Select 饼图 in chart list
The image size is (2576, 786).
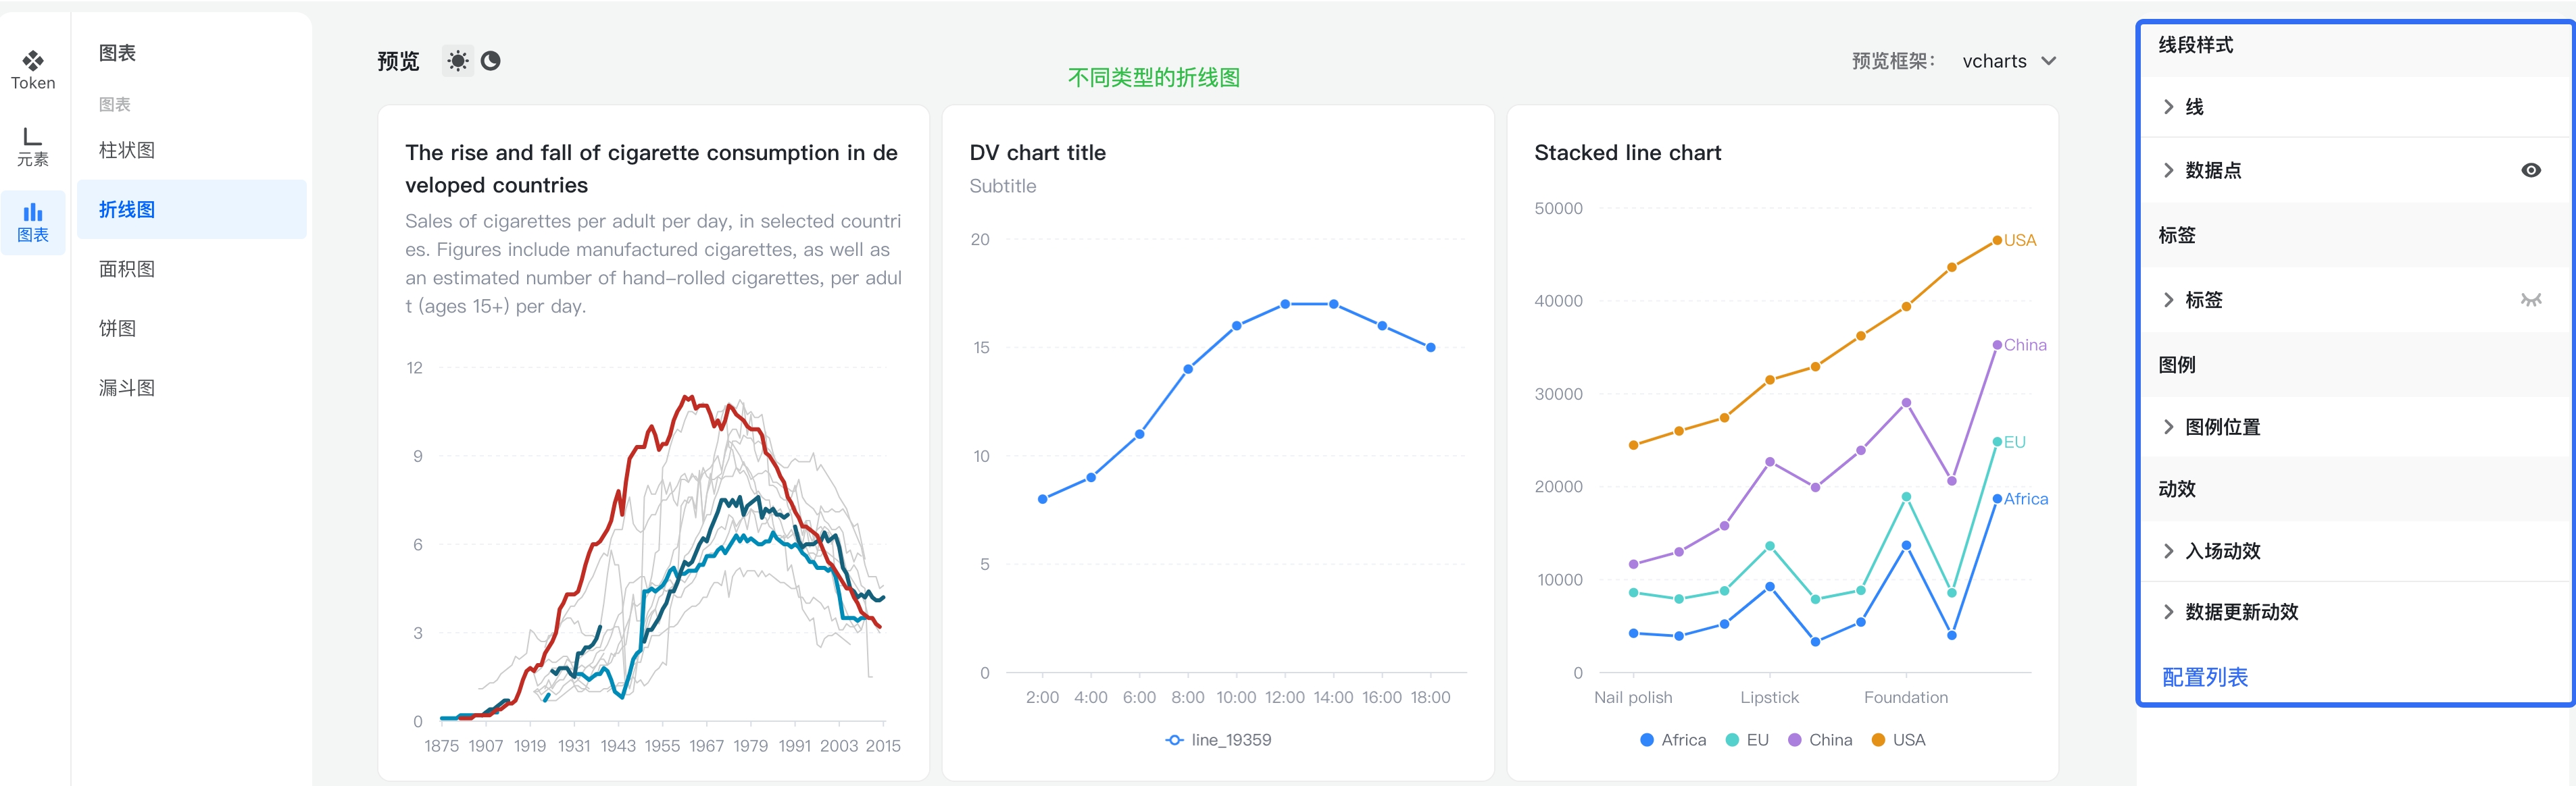pyautogui.click(x=117, y=327)
